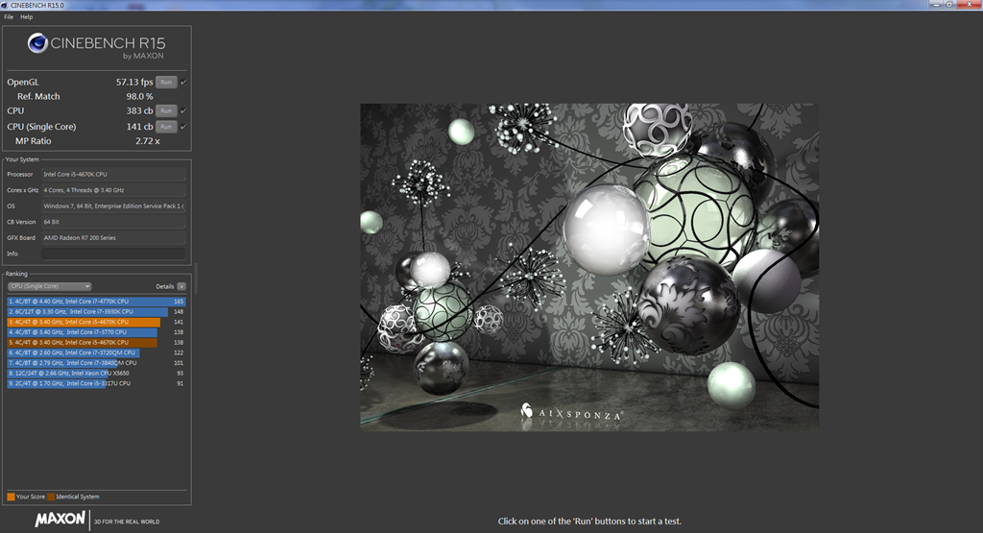Click the GFX Board field
The width and height of the screenshot is (983, 533).
pos(113,237)
